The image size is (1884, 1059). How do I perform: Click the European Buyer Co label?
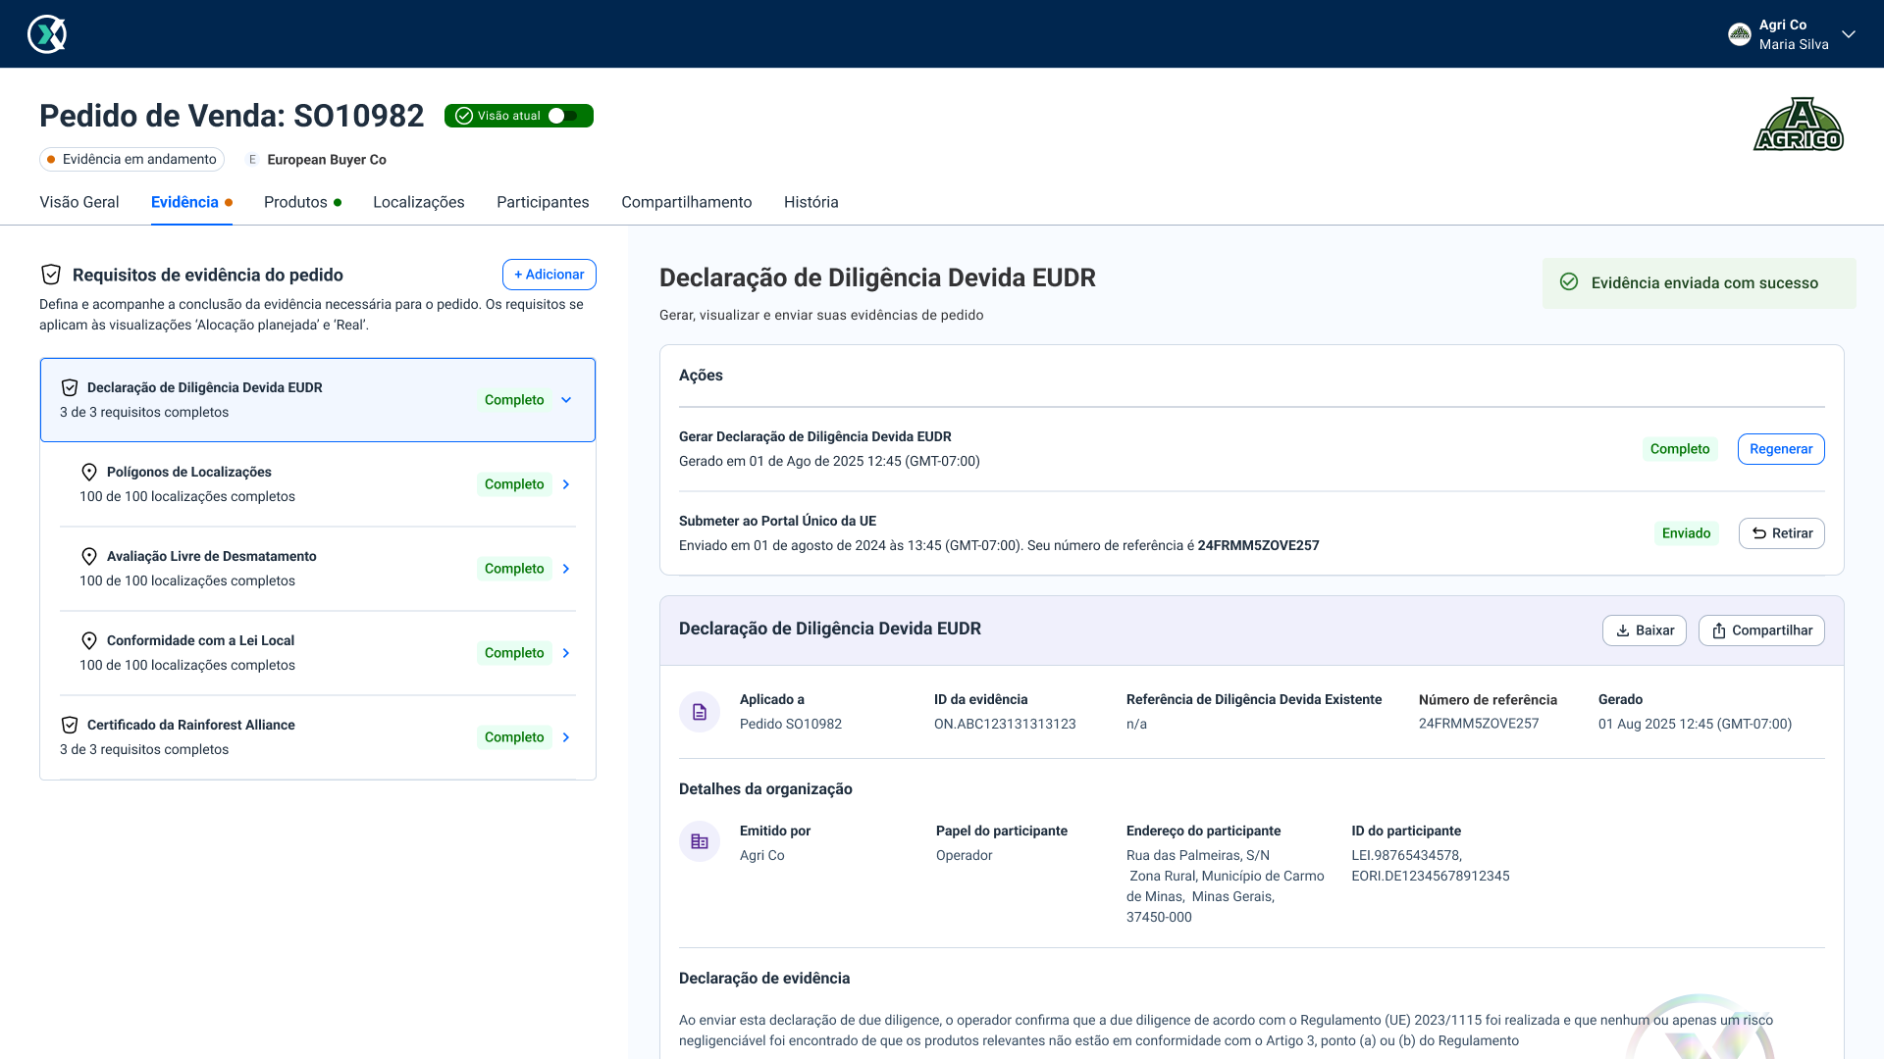click(x=327, y=160)
